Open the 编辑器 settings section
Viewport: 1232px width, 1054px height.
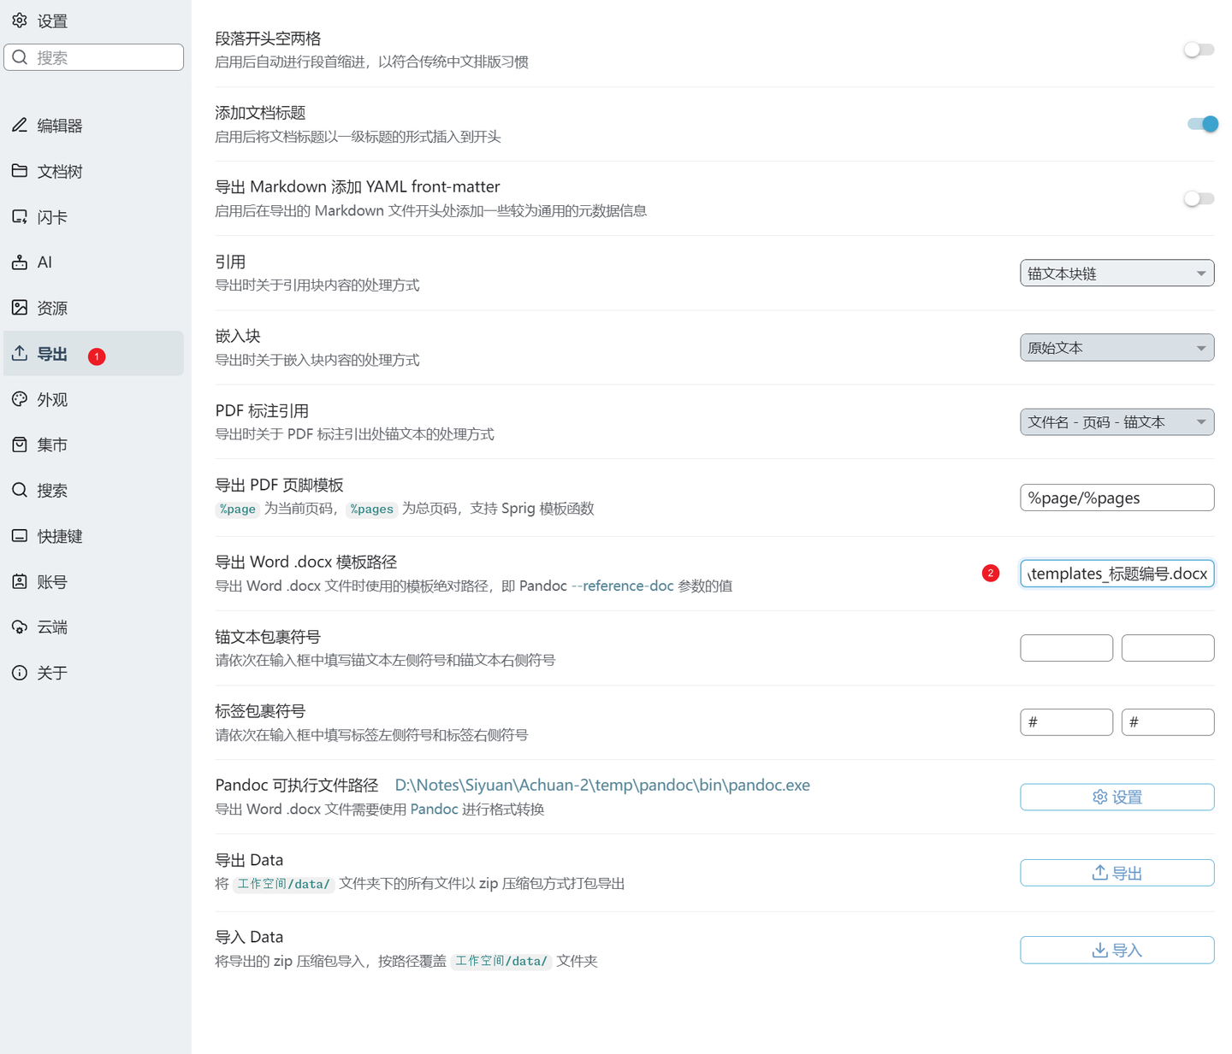pyautogui.click(x=58, y=125)
